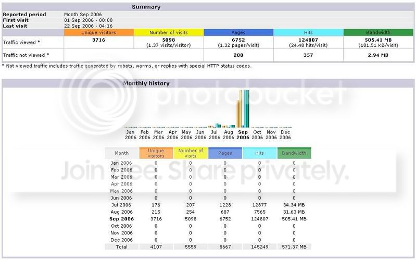Click the tall Sep 2006 chart bars
The height and width of the screenshot is (260, 416).
243,108
